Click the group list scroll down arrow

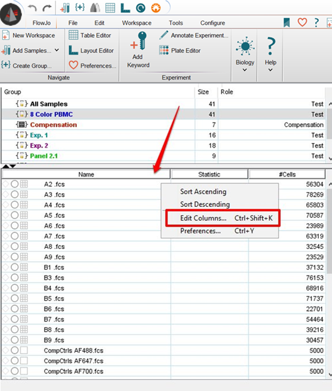[330, 158]
